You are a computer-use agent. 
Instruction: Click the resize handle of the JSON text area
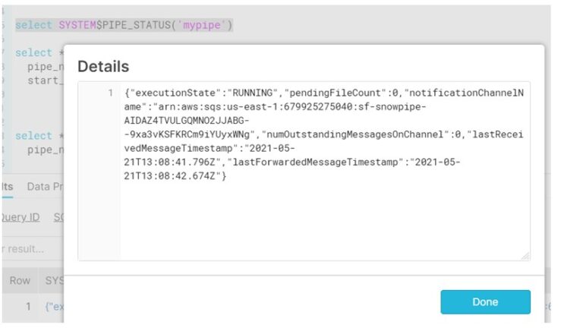(x=525, y=256)
